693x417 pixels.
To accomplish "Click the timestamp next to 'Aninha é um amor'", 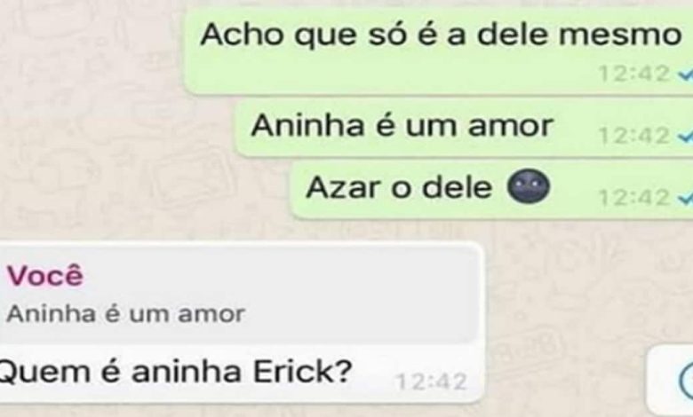I will click(634, 136).
